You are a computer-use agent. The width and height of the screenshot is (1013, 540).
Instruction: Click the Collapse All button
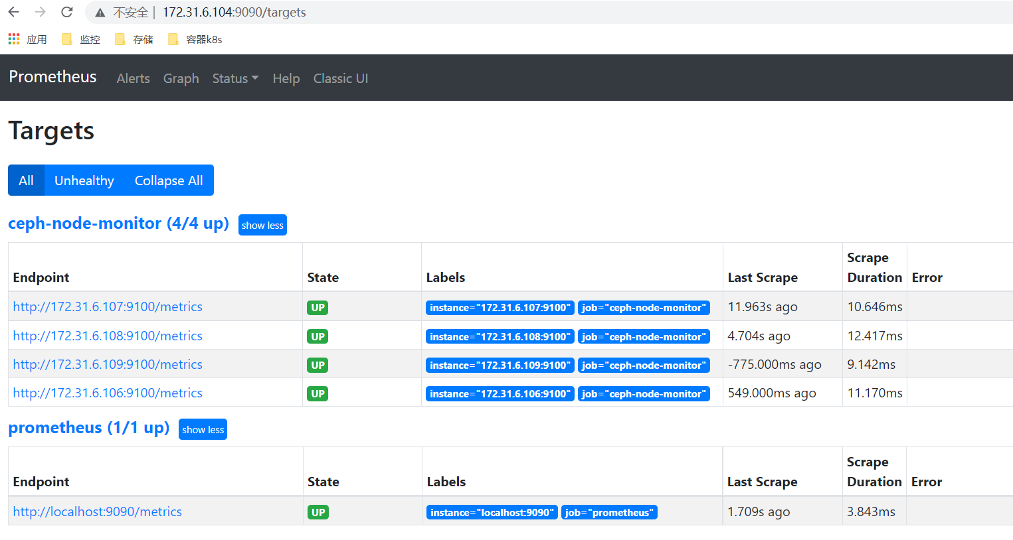pyautogui.click(x=169, y=180)
